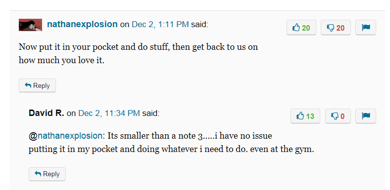Open the Dec 2, 11:34 PM permalink
The image size is (390, 190).
click(x=109, y=113)
